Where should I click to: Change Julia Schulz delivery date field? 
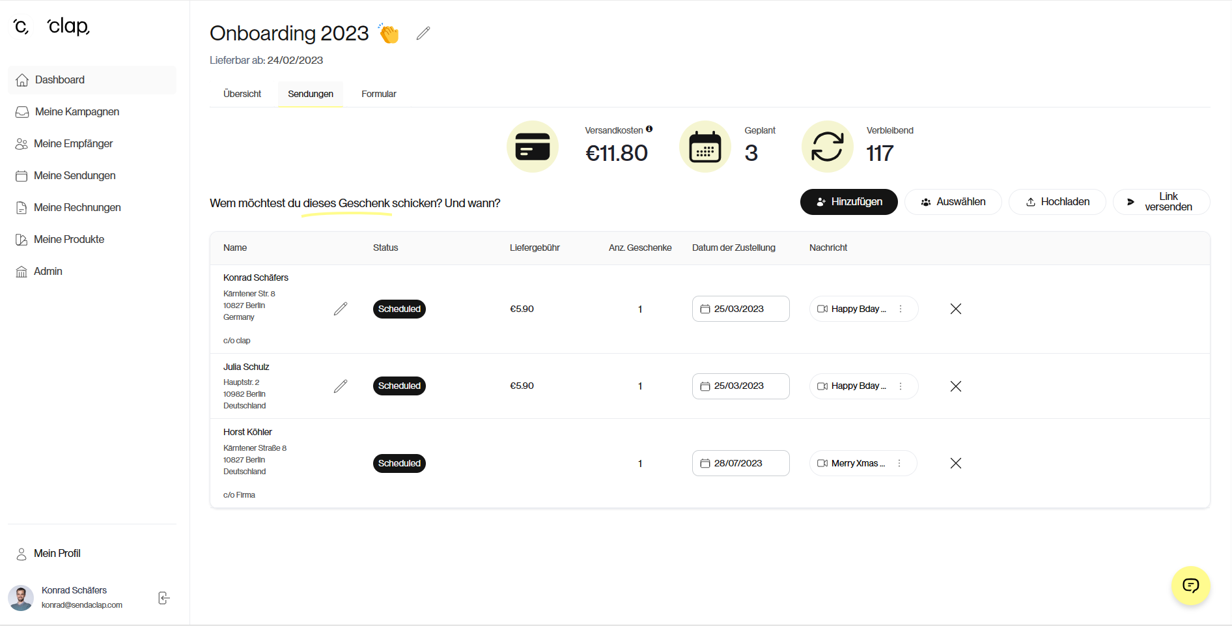point(740,386)
